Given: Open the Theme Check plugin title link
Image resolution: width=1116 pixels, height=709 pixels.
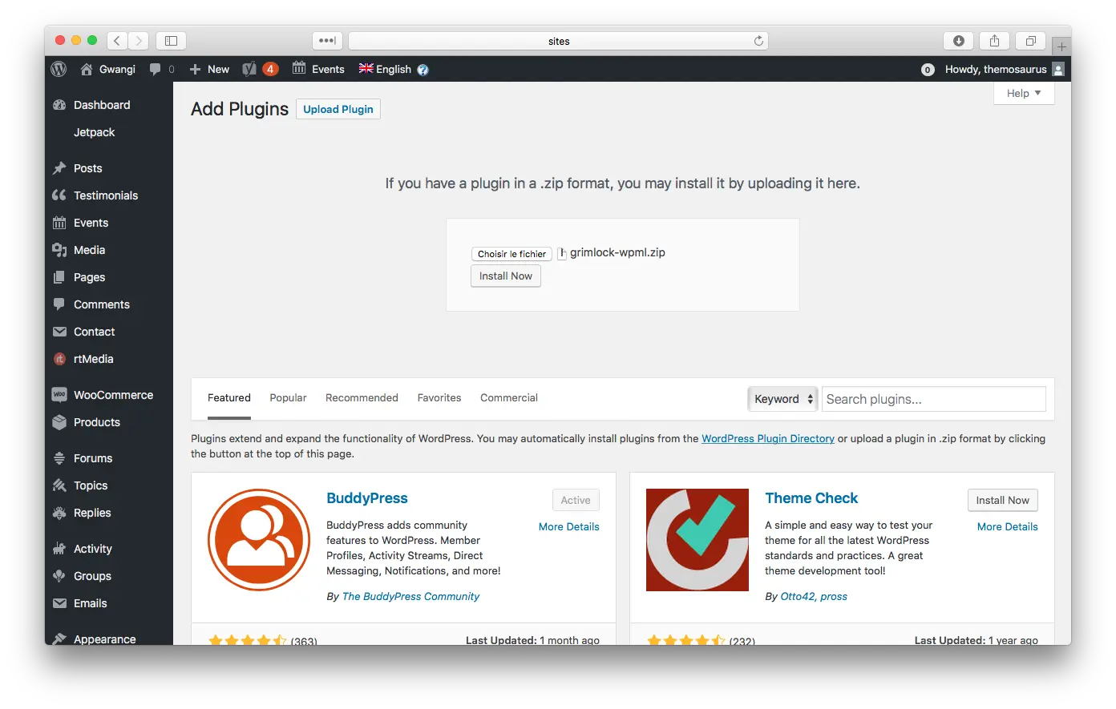Looking at the screenshot, I should [x=811, y=498].
